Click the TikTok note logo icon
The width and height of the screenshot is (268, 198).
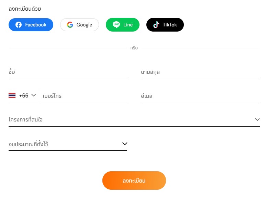156,25
